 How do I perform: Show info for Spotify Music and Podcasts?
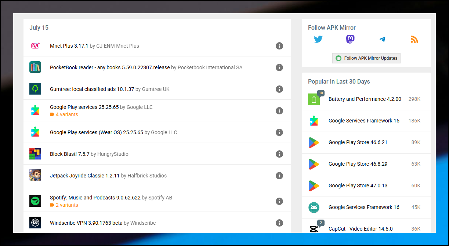tap(279, 201)
